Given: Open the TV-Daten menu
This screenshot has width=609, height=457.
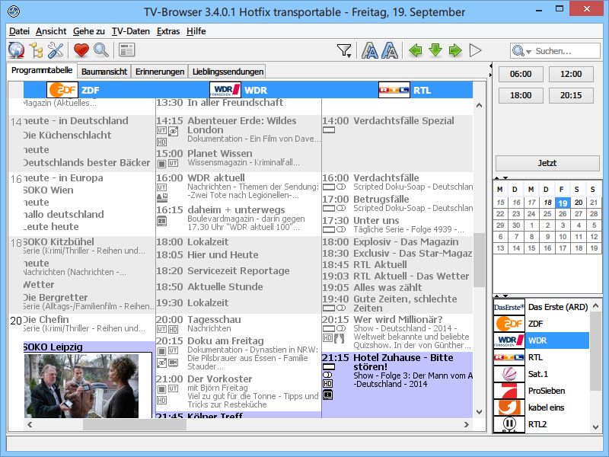Looking at the screenshot, I should pos(130,31).
